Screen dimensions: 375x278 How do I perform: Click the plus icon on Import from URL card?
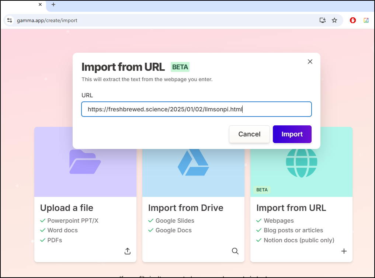click(344, 251)
